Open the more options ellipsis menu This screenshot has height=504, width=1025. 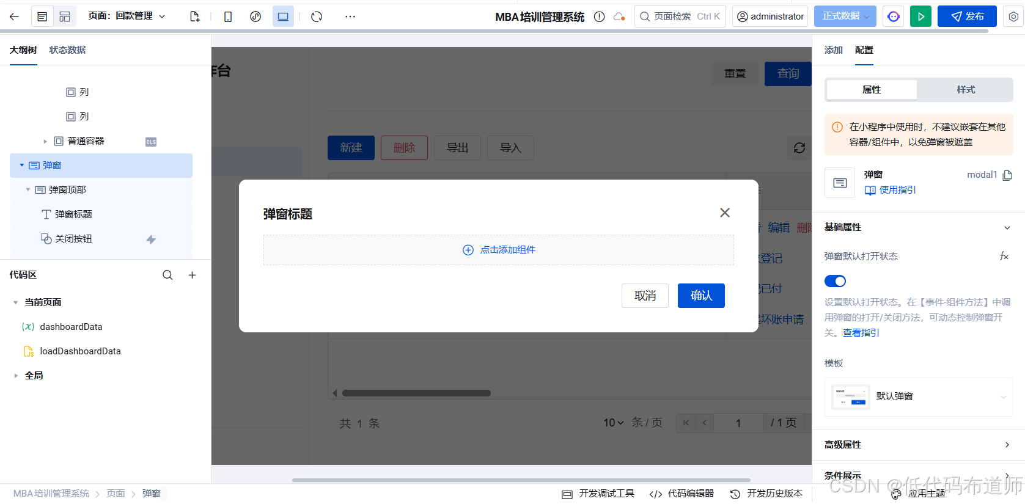(350, 16)
